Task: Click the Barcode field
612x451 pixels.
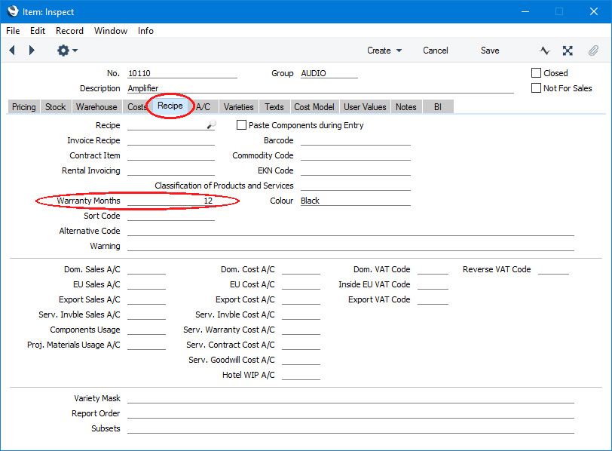Action: pos(356,140)
